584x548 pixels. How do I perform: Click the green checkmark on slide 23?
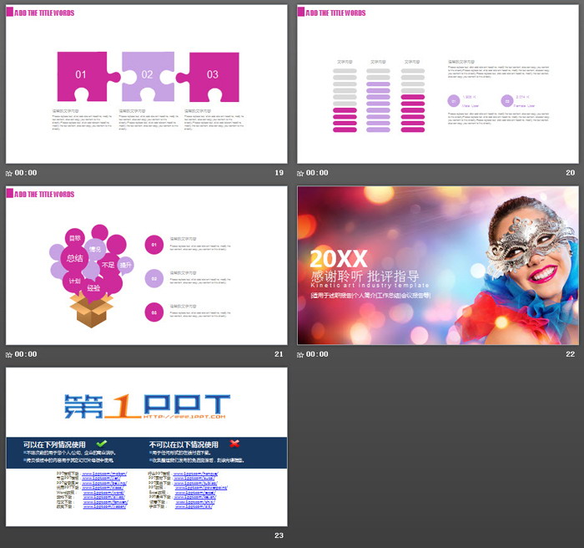click(102, 444)
